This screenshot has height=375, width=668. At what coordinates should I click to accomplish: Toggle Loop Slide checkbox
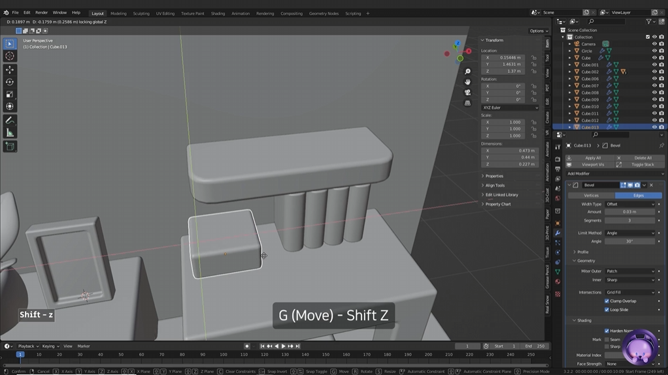coord(607,310)
